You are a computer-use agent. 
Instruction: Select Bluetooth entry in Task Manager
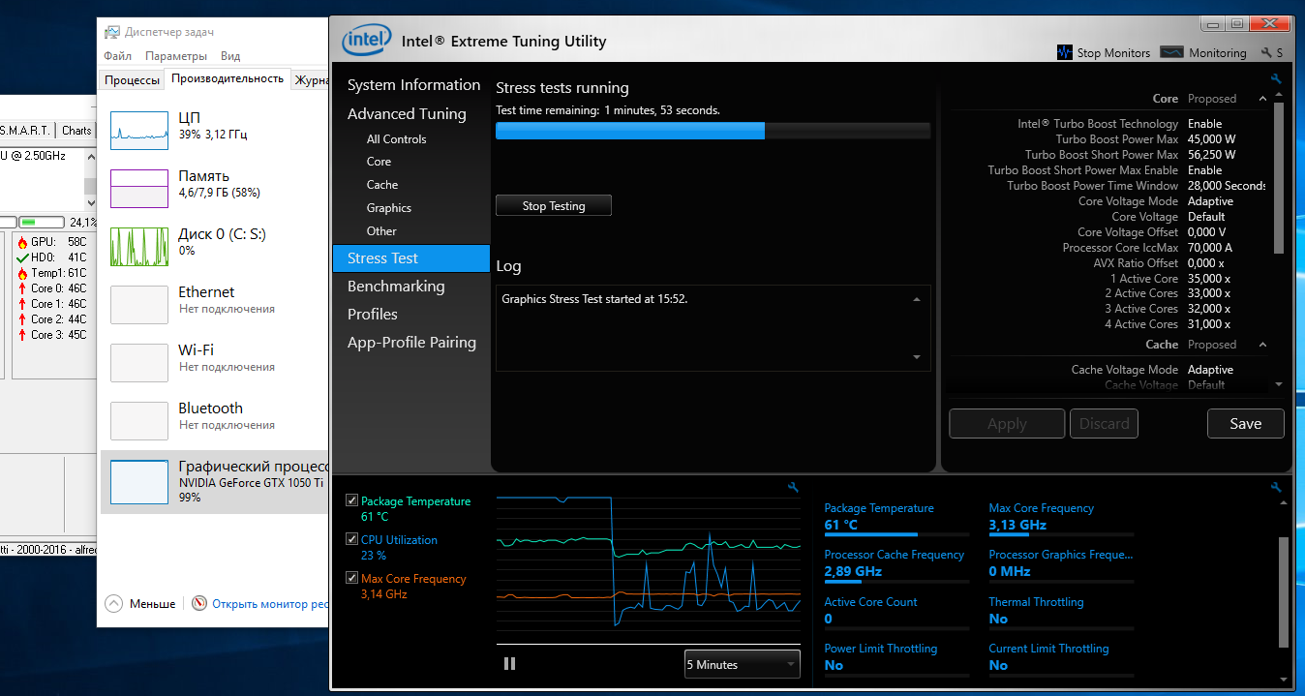213,420
